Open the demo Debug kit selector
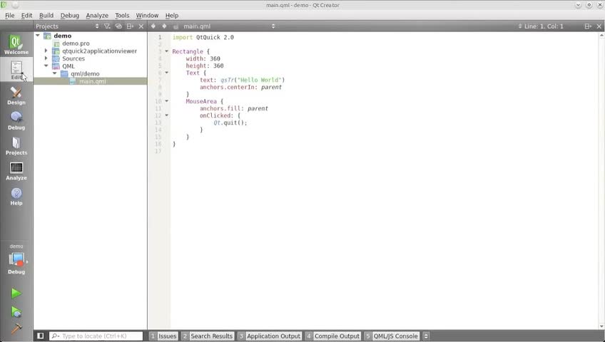The width and height of the screenshot is (605, 342). click(x=16, y=260)
